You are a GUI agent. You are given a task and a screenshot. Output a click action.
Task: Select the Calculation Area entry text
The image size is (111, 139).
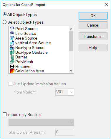coord(30,71)
